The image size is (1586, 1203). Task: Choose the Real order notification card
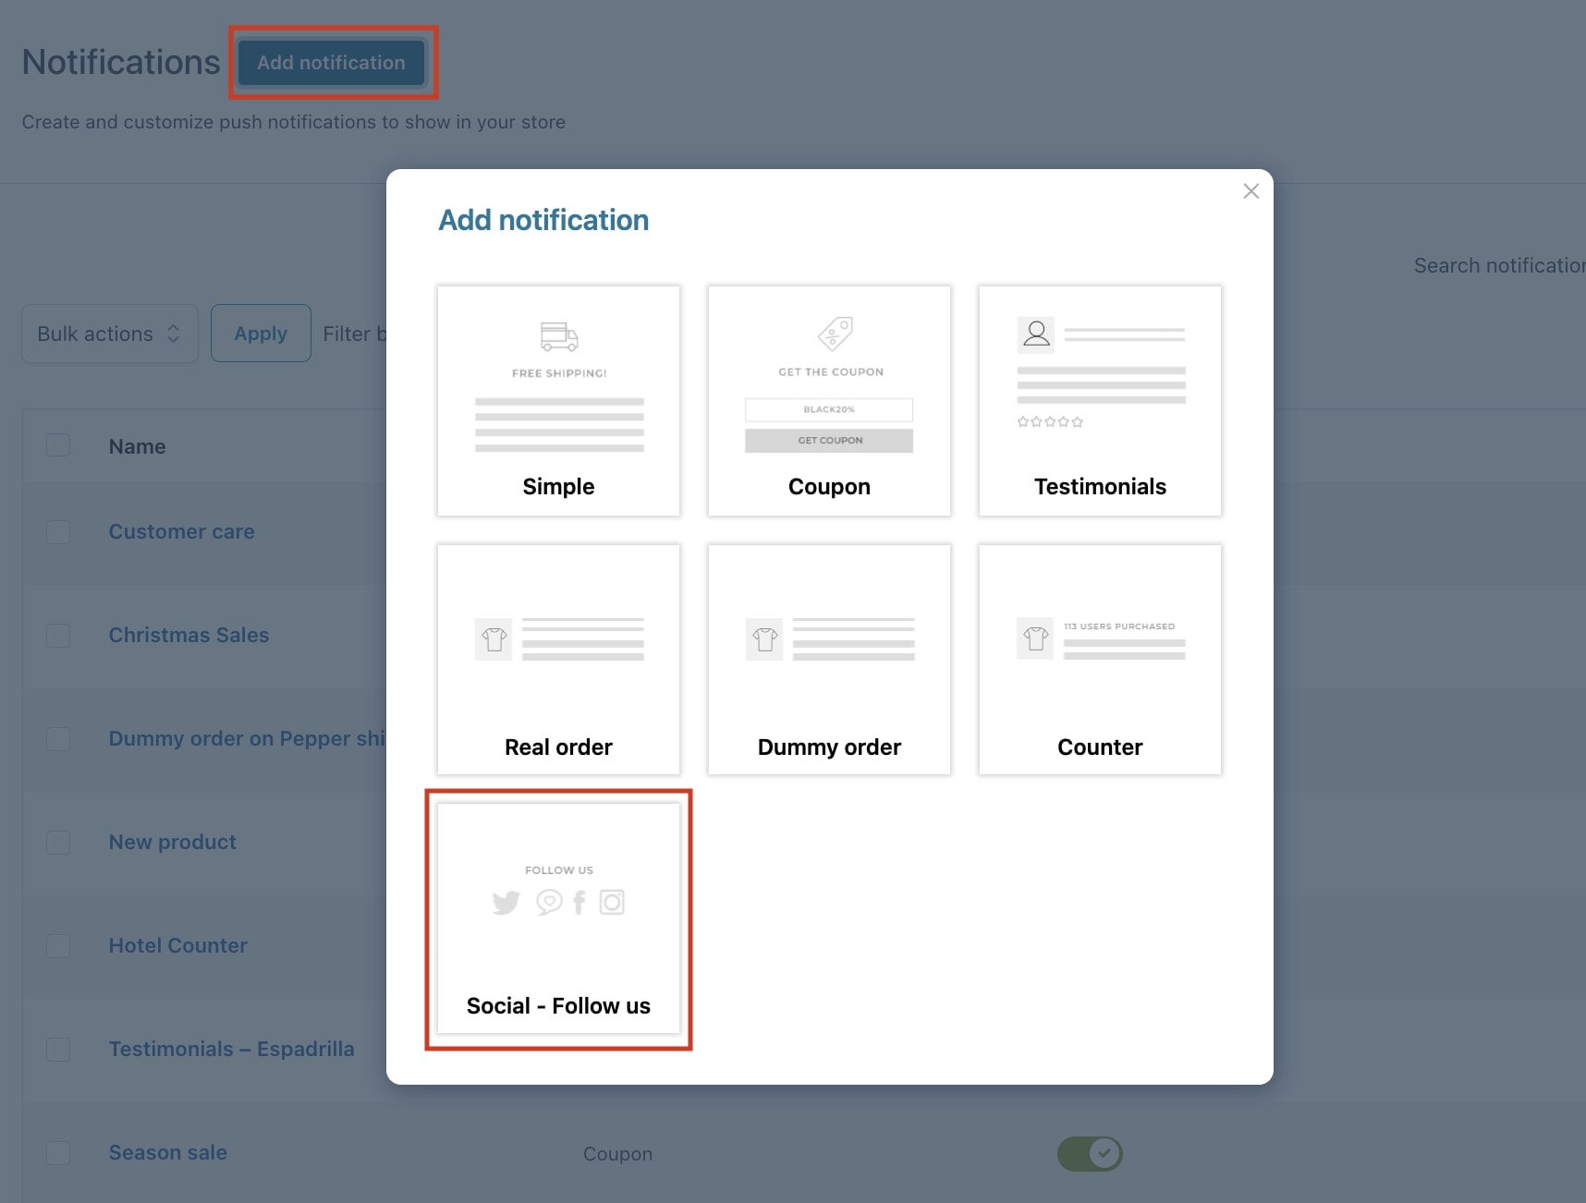pyautogui.click(x=558, y=660)
